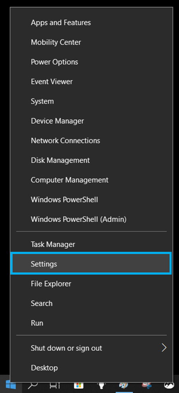The height and width of the screenshot is (393, 179).
Task: Expand the Shut down or sign out arrow
Action: [x=164, y=348]
